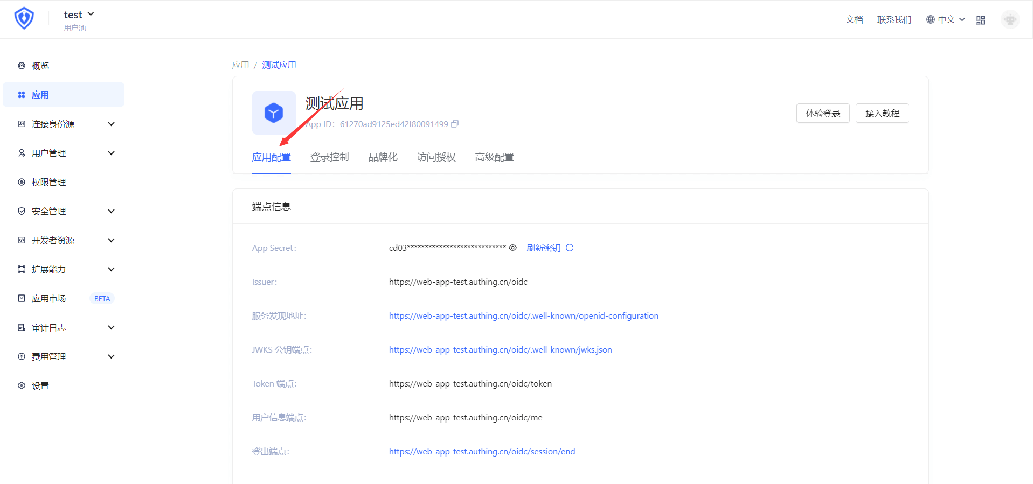The width and height of the screenshot is (1033, 484).
Task: Expand the 开发者资源 menu chevron
Action: tap(112, 240)
